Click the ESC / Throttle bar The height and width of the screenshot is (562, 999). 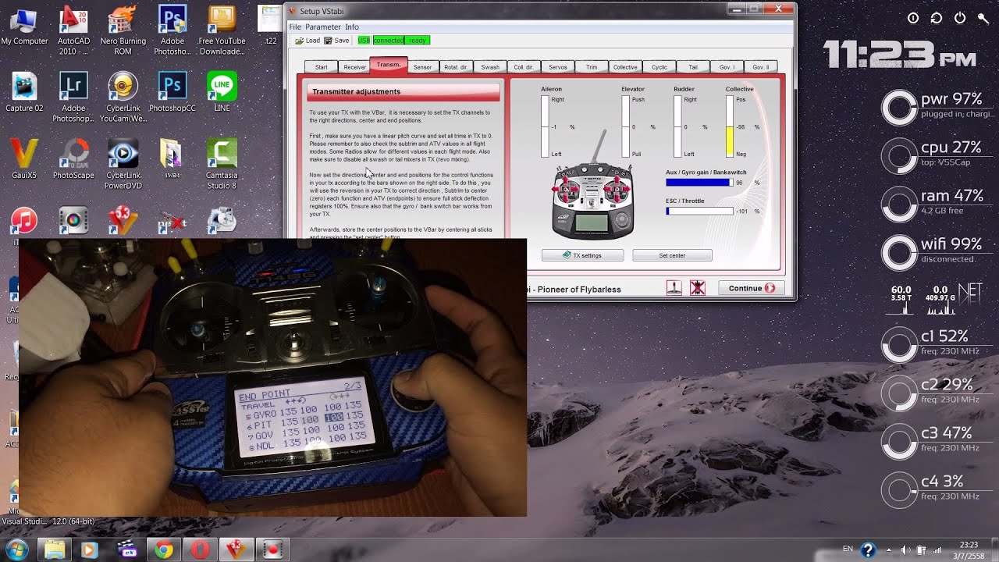point(699,211)
